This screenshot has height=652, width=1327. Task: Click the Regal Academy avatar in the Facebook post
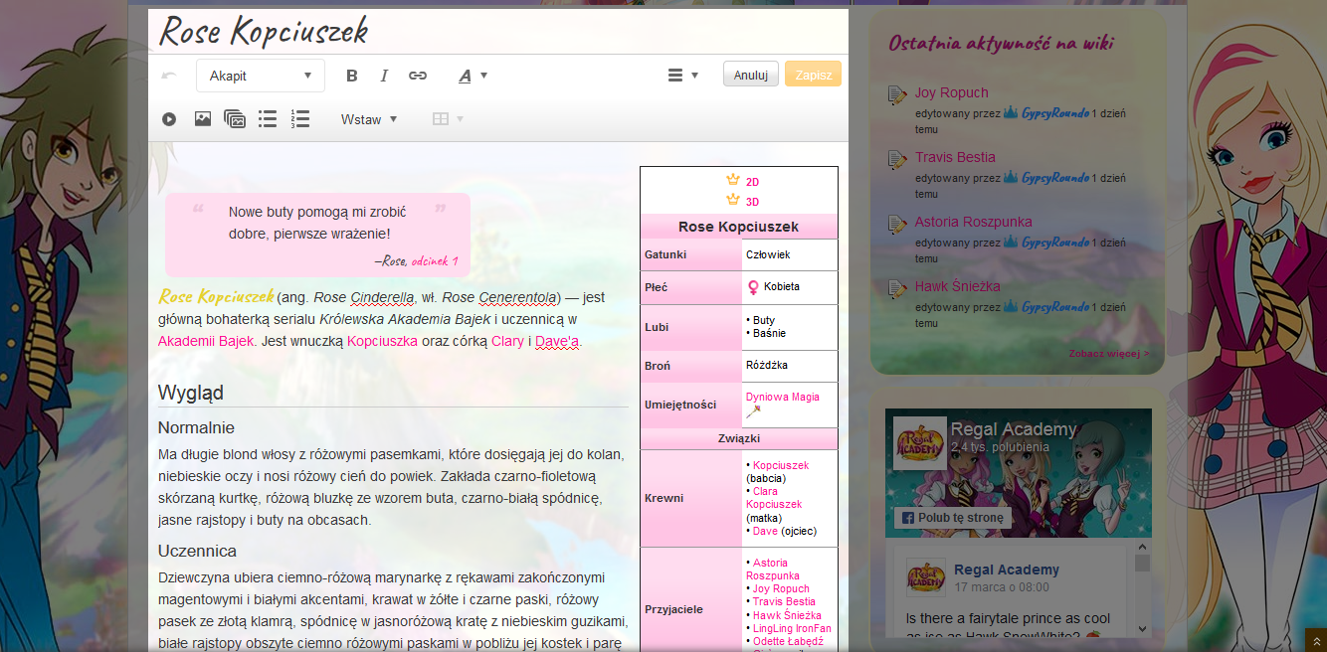(925, 576)
